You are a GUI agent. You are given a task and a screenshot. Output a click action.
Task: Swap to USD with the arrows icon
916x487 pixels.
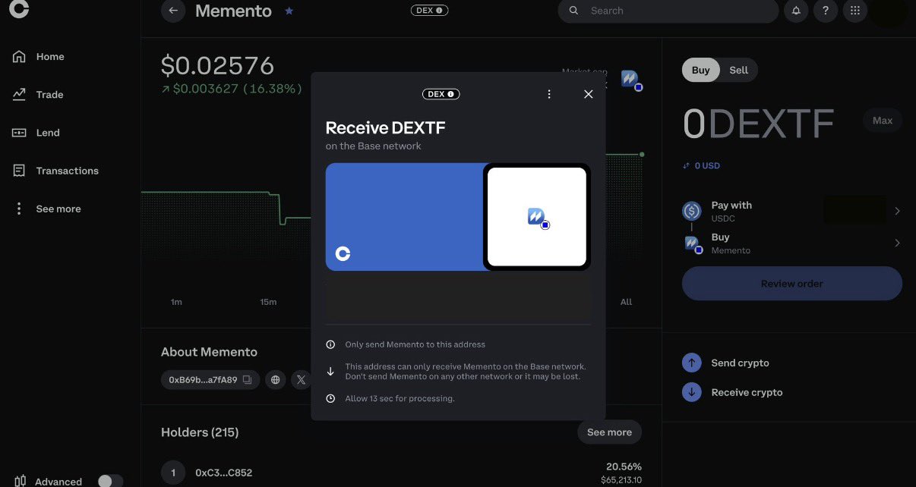pos(687,165)
